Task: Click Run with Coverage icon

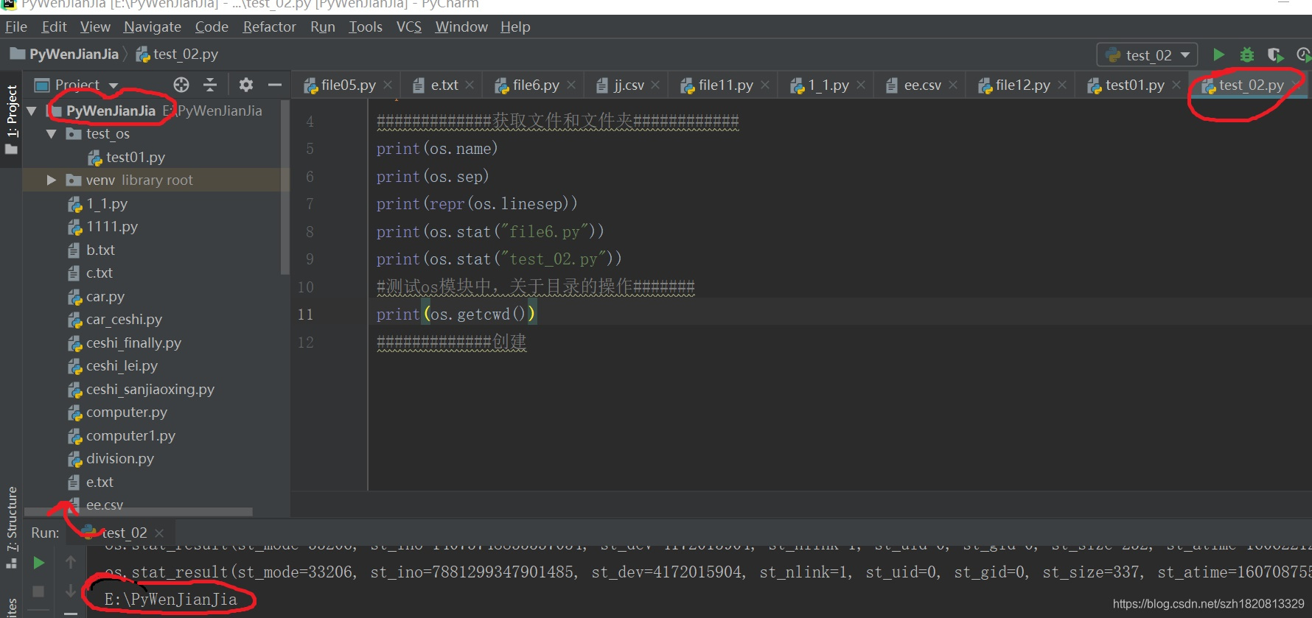Action: pos(1275,55)
